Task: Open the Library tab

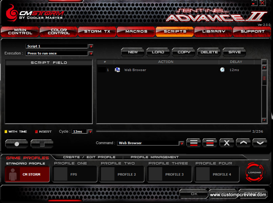Action: point(213,31)
